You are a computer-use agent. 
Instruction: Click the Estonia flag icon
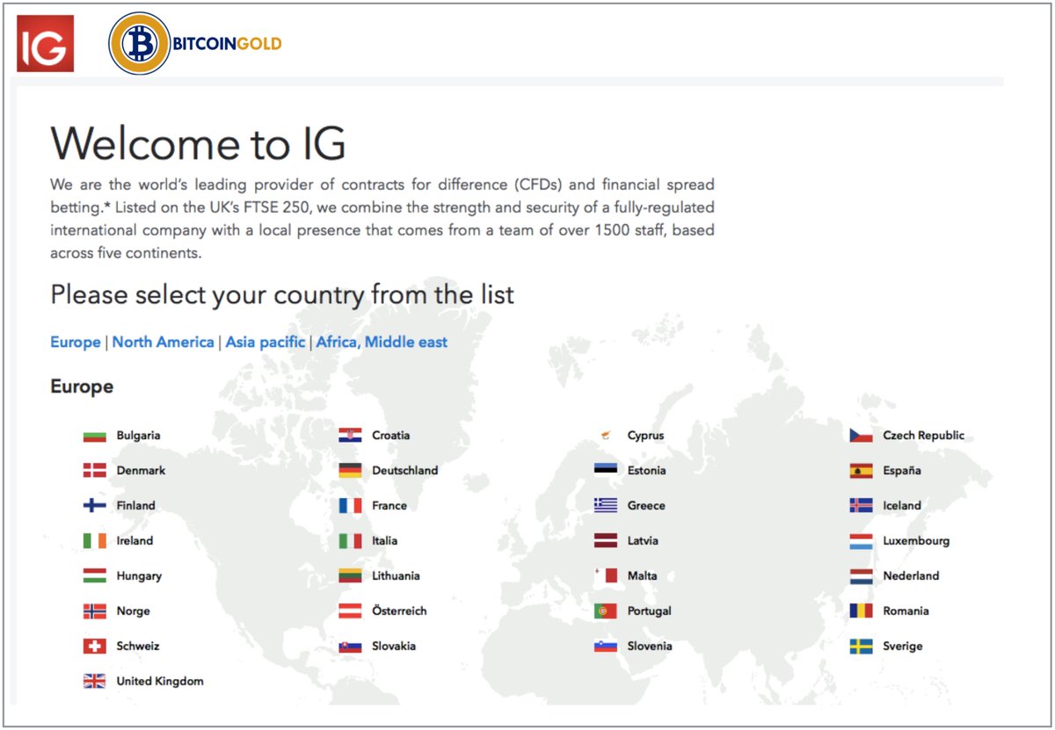coord(605,471)
